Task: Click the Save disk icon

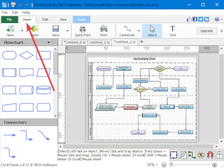Action: (x=56, y=29)
